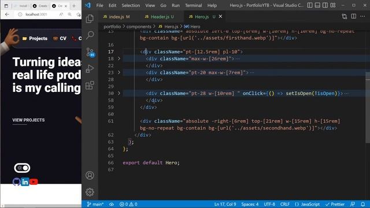Click the VS Code logo icon in the title bar

point(88,5)
